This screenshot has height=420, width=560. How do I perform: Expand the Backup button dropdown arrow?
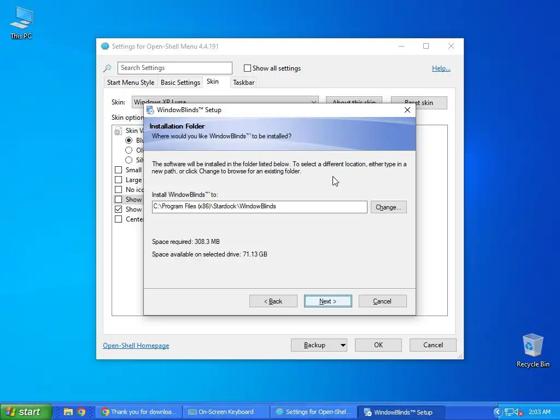pyautogui.click(x=343, y=345)
